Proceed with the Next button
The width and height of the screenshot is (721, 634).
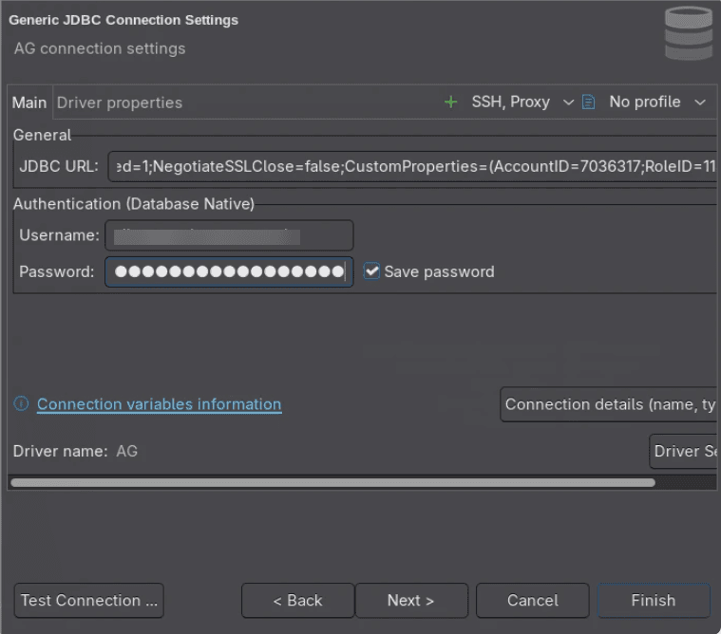[x=411, y=601]
